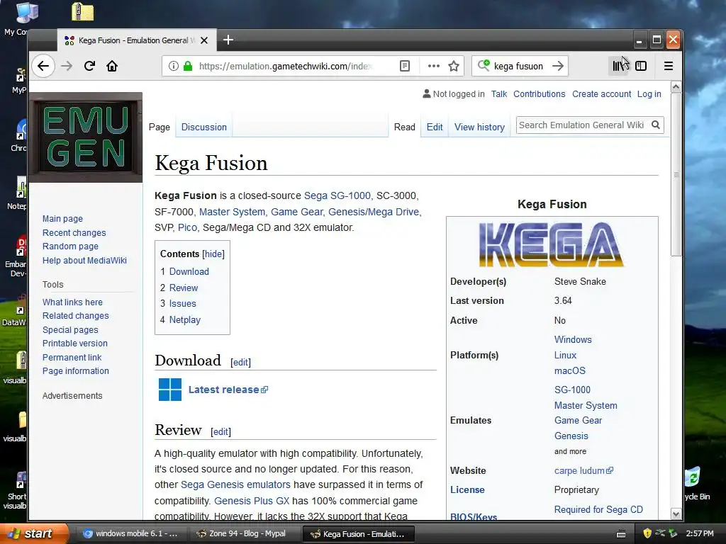Image resolution: width=726 pixels, height=544 pixels.
Task: Select the Read tab
Action: (404, 127)
